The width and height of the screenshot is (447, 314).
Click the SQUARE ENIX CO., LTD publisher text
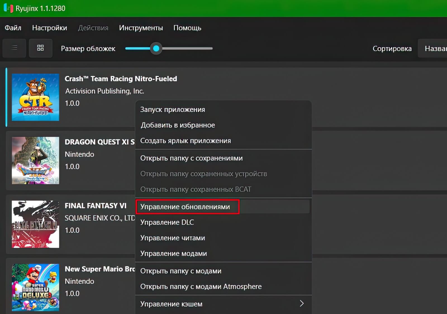pyautogui.click(x=100, y=218)
